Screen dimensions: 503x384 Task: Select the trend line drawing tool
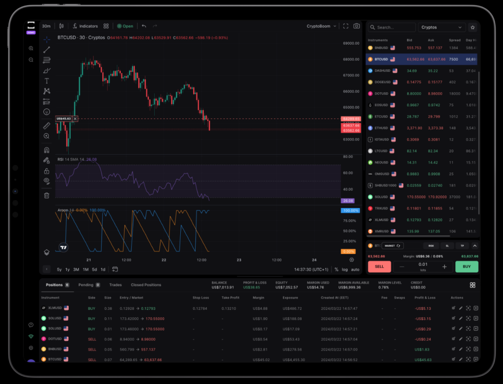[46, 49]
